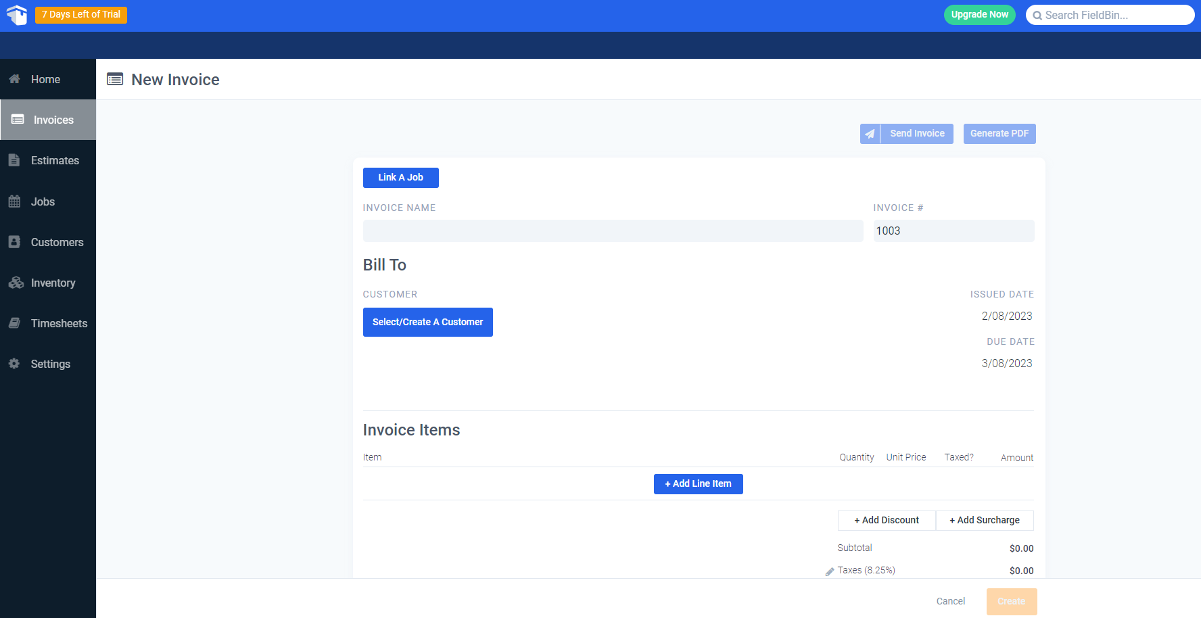Generate a PDF of the invoice
The image size is (1201, 618).
pos(999,134)
